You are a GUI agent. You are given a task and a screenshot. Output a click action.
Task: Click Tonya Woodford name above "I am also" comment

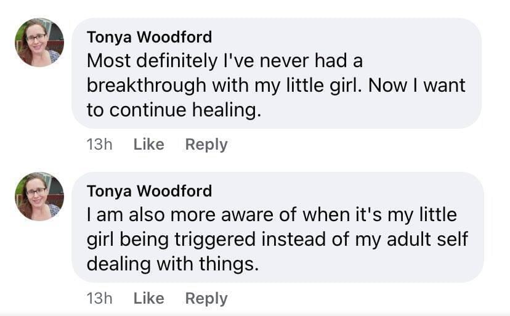pos(149,191)
